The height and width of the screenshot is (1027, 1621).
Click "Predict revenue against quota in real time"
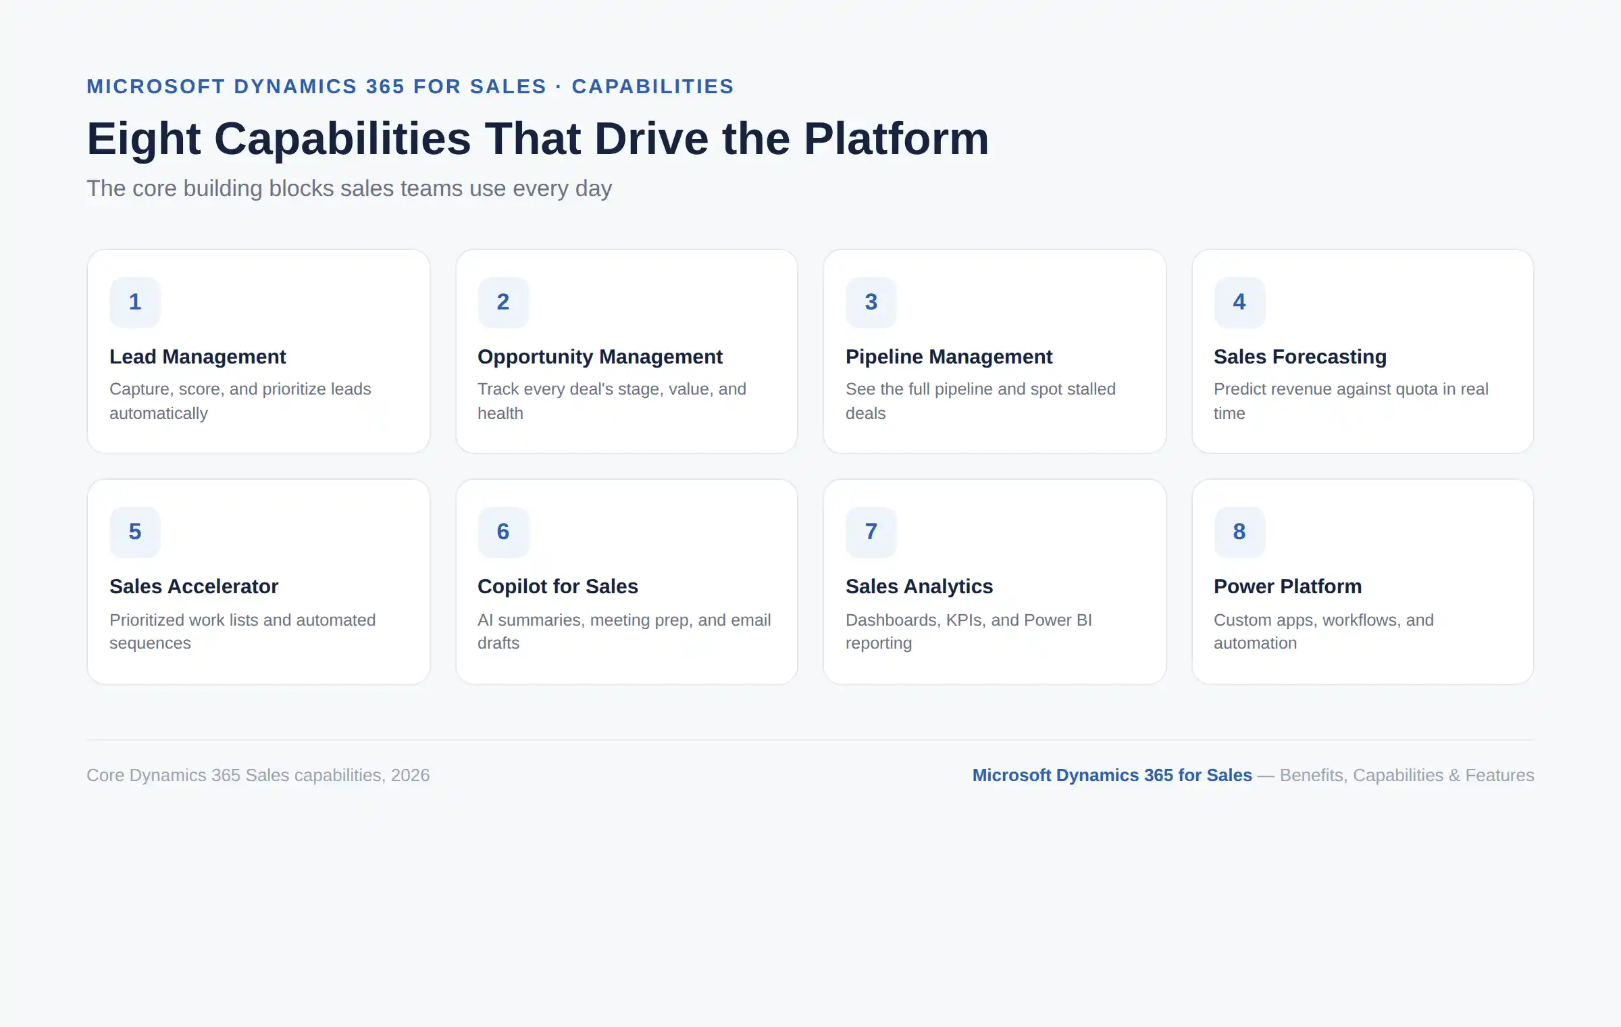(x=1351, y=401)
